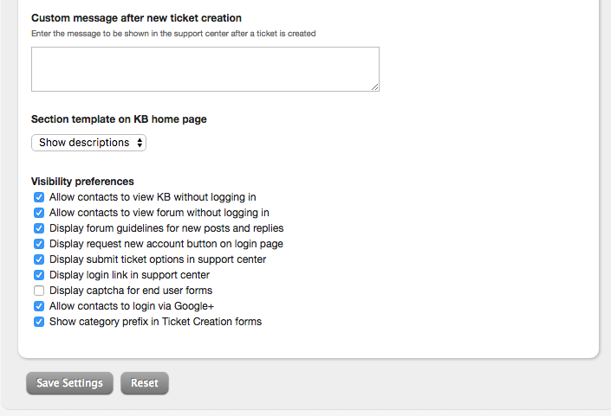
Task: Enable Display captcha for end user forms
Action: (x=39, y=291)
